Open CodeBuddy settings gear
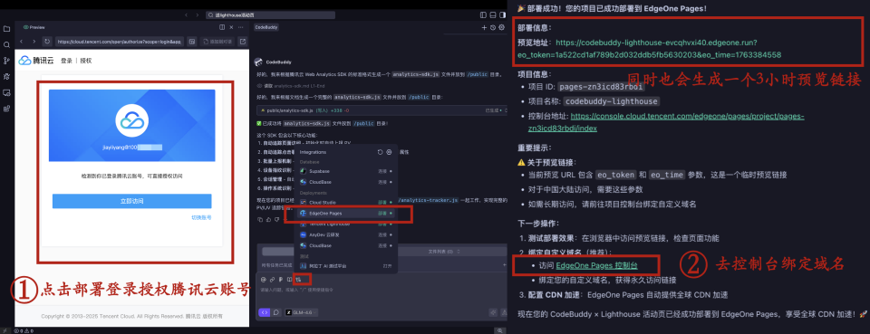This screenshot has width=870, height=334. pyautogui.click(x=501, y=27)
